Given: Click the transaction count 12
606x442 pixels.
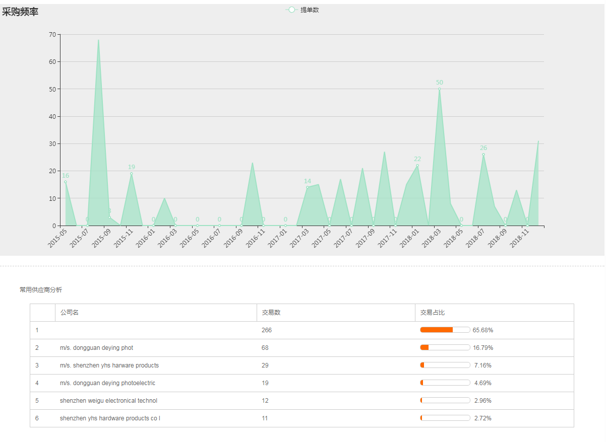Looking at the screenshot, I should click(x=265, y=401).
